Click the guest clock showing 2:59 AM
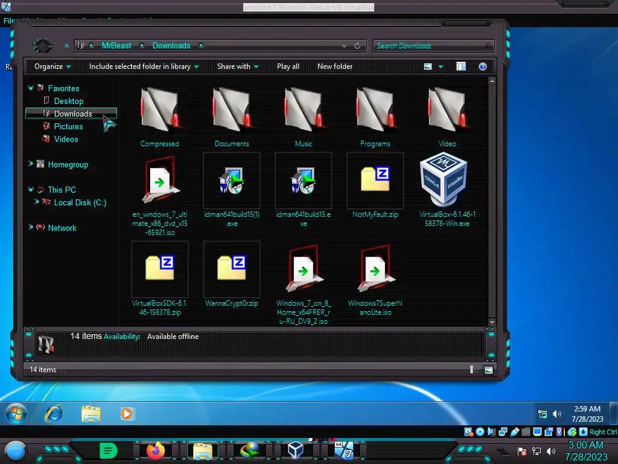Viewport: 618px width, 464px height. click(587, 414)
